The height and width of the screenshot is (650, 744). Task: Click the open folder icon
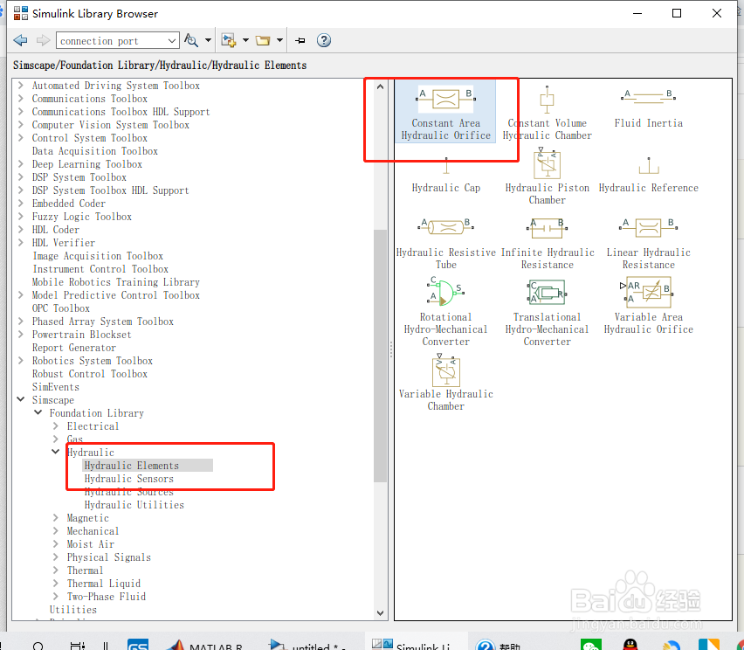click(262, 40)
